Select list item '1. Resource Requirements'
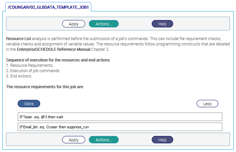 coord(29,65)
